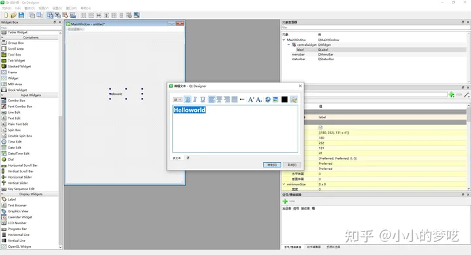Toggle bold in the text editor dialog
Image resolution: width=471 pixels, height=255 pixels.
click(188, 99)
